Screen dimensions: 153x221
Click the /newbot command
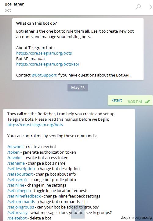tap(15, 147)
